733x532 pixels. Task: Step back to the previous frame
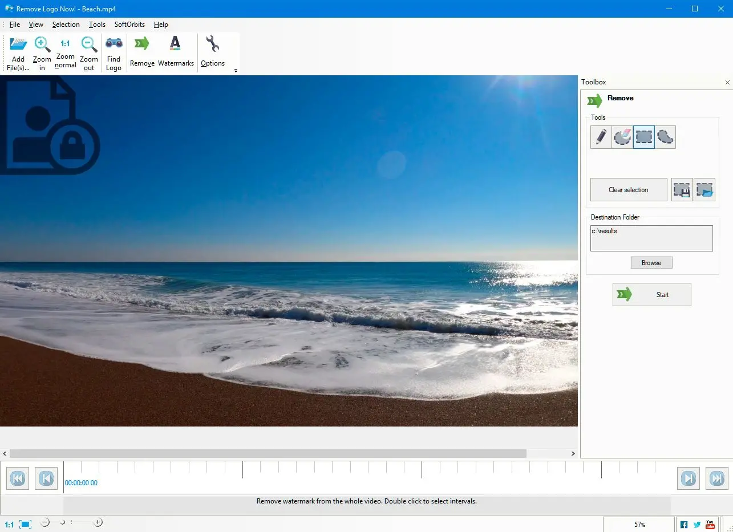(x=46, y=478)
